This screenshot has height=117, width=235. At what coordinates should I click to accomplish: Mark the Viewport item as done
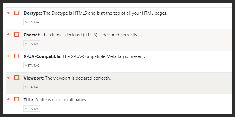(17, 78)
